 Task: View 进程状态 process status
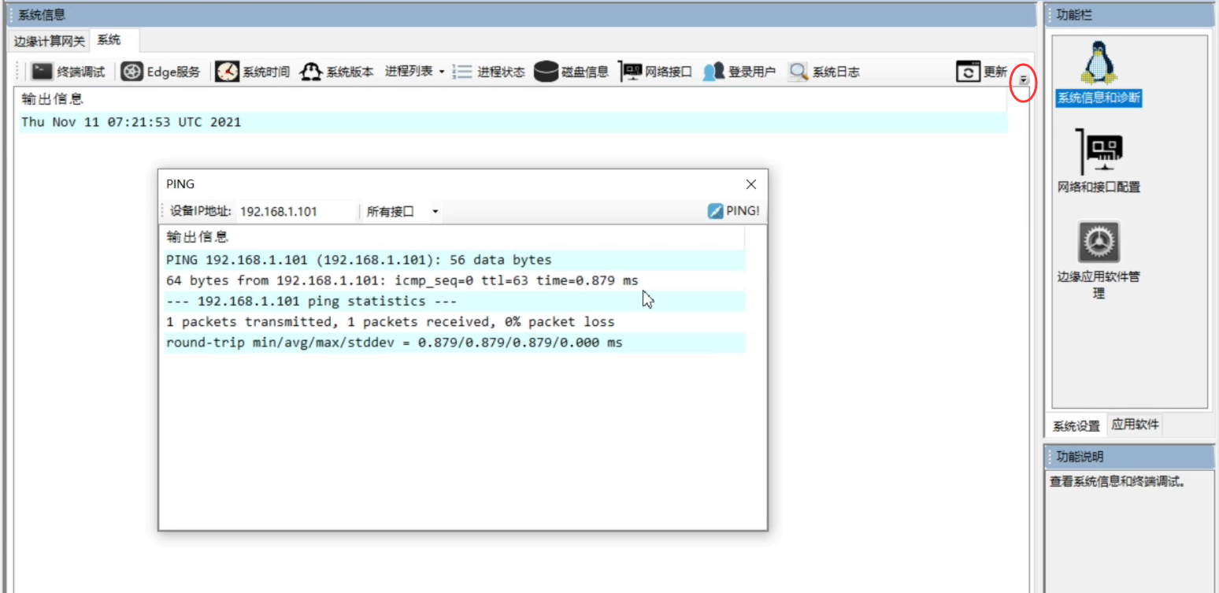coord(489,72)
